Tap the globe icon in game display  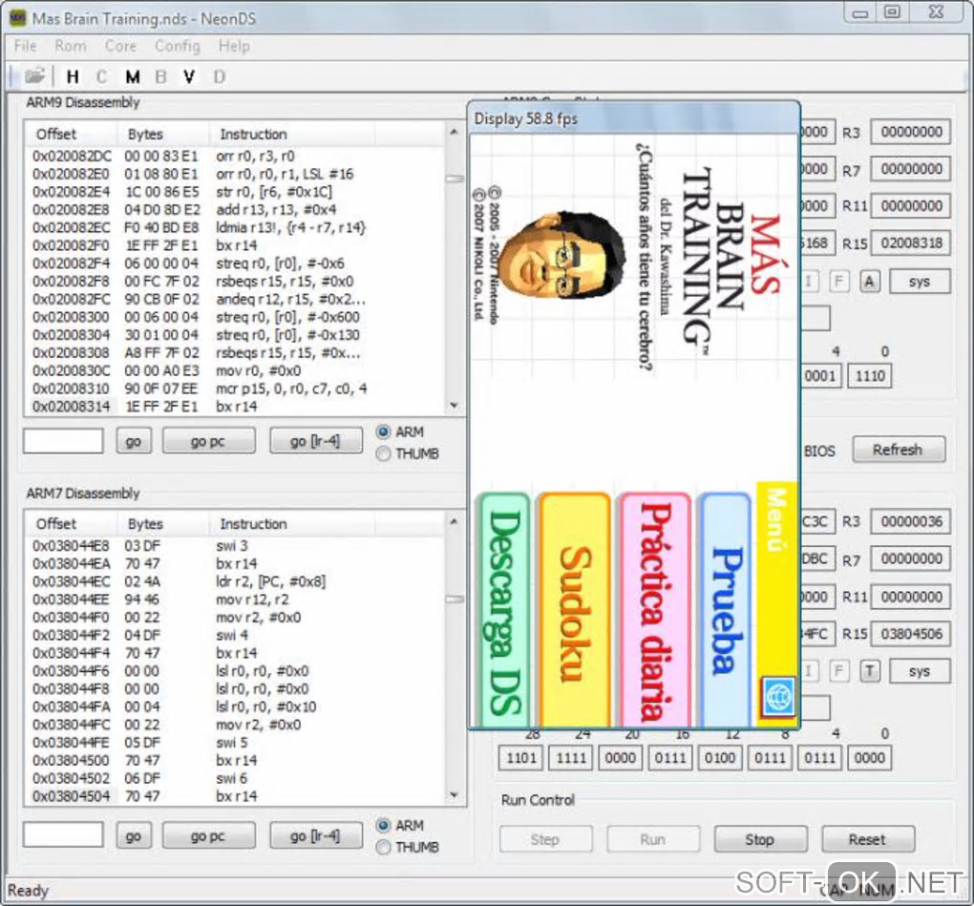click(777, 697)
